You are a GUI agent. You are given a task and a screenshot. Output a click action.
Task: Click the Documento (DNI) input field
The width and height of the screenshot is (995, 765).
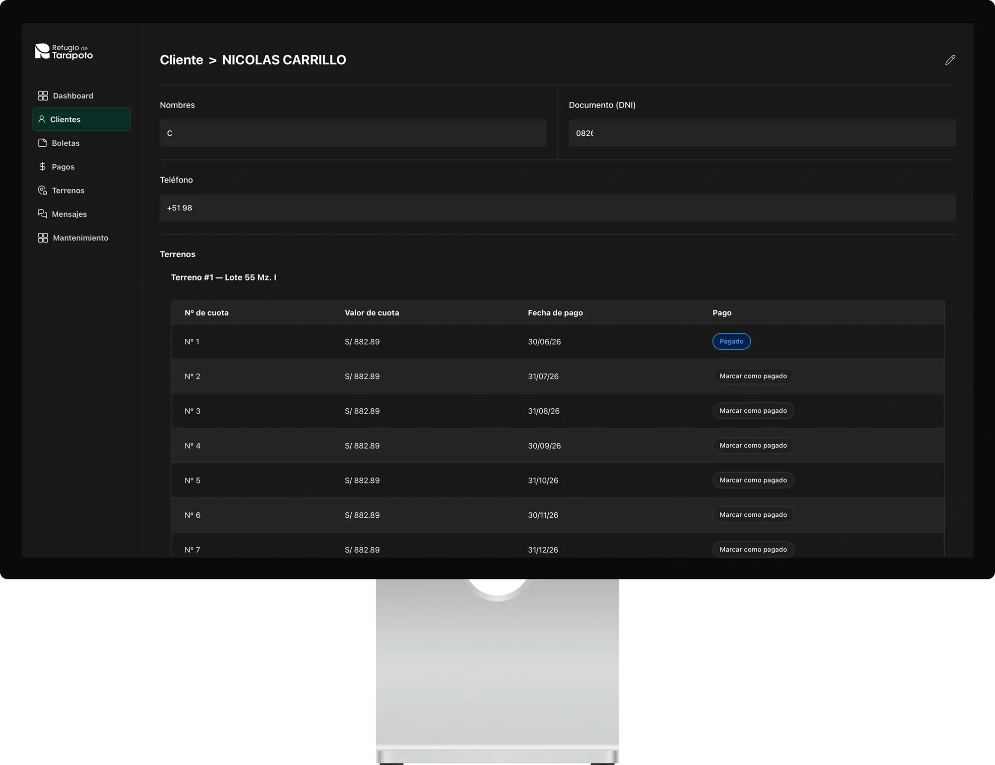point(762,133)
